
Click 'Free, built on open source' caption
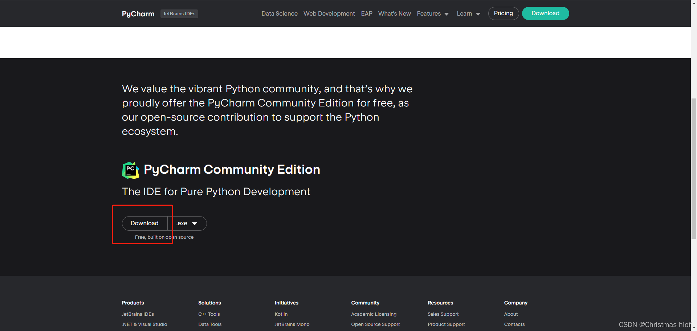(164, 237)
